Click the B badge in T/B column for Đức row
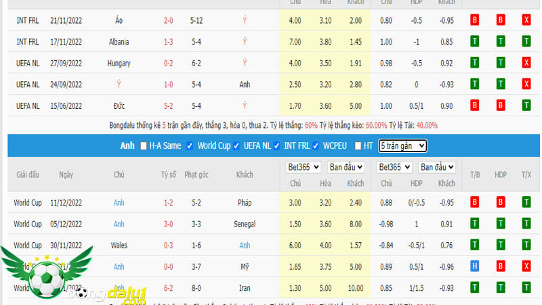 (475, 105)
